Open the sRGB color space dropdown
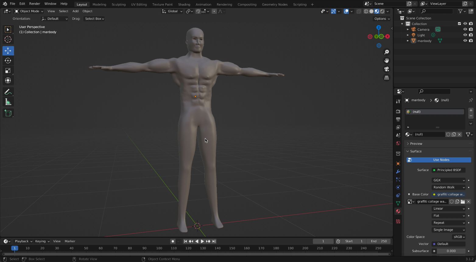This screenshot has height=262, width=476. pyautogui.click(x=459, y=237)
